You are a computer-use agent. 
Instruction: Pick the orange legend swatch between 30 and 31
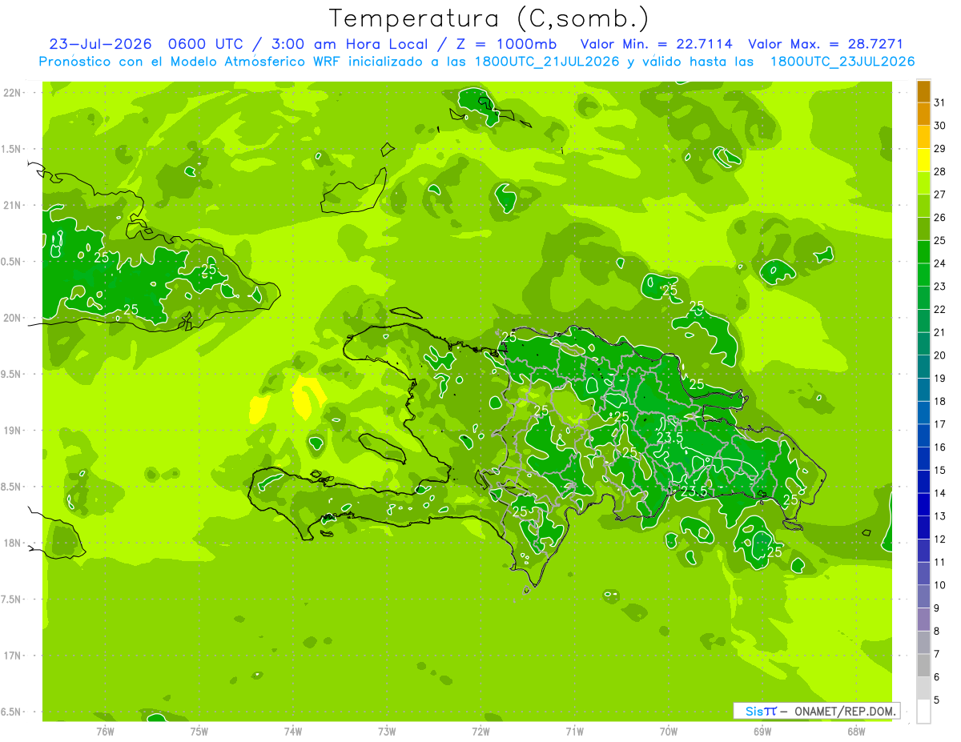923,114
